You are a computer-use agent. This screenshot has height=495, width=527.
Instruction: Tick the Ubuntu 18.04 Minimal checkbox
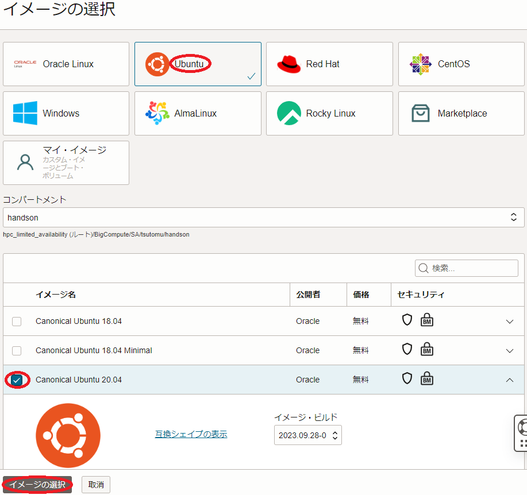coord(17,350)
